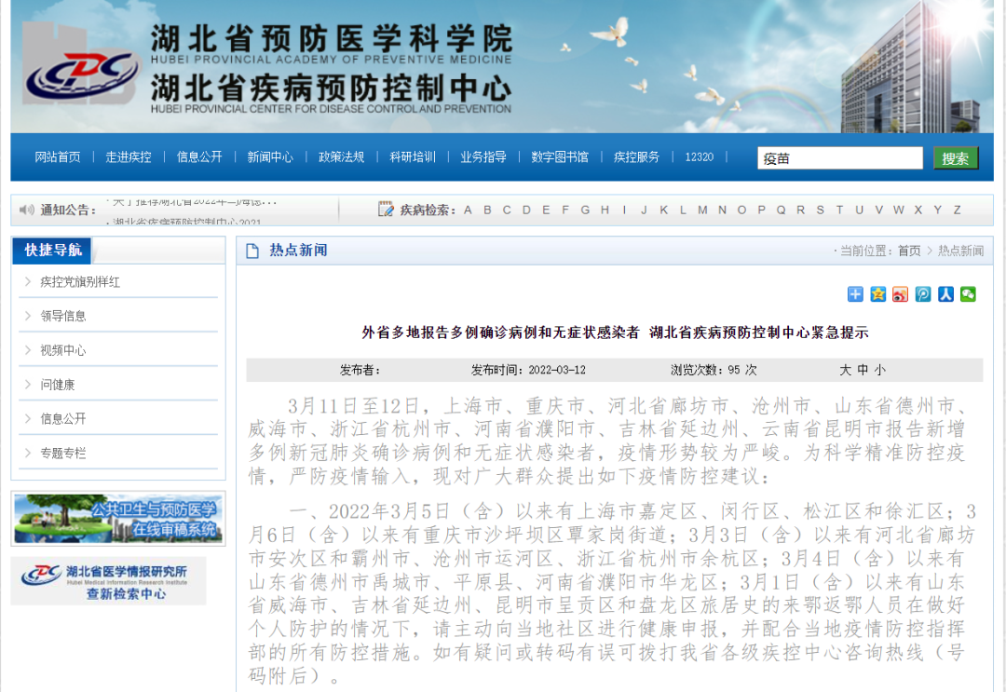Open 走进疾控 menu item
1006x692 pixels.
129,157
